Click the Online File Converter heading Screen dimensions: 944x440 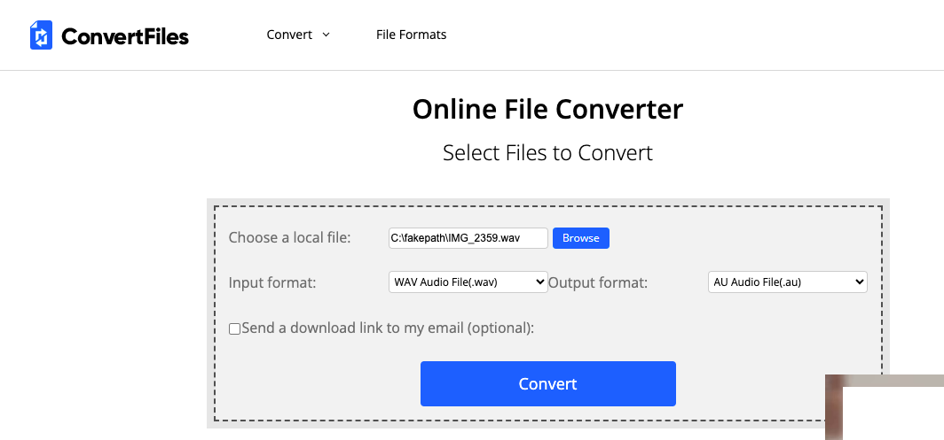pyautogui.click(x=547, y=109)
